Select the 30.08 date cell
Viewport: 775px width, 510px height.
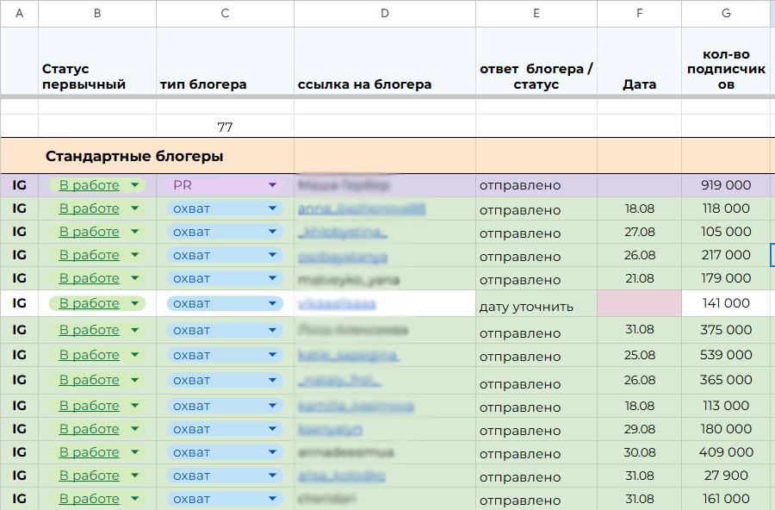[639, 452]
